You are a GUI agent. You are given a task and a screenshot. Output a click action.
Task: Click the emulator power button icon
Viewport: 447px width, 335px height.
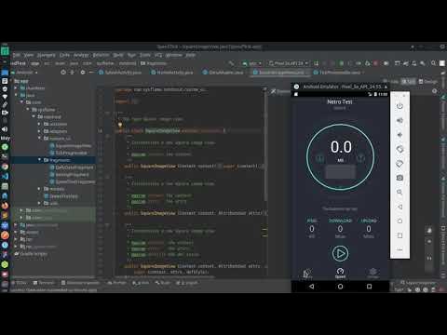(x=400, y=106)
